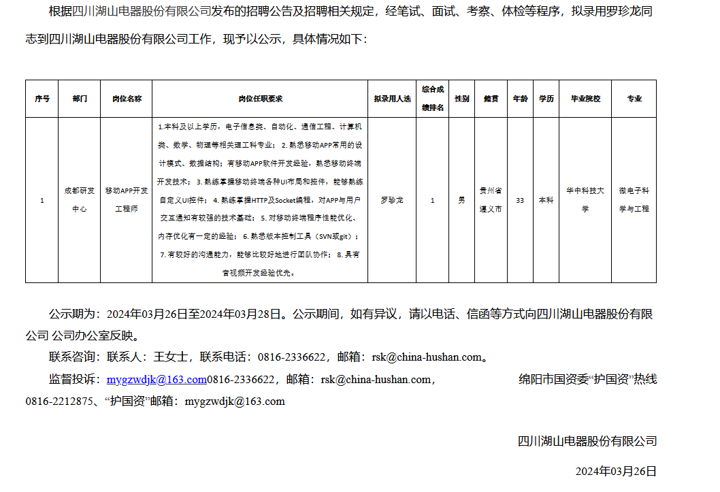
Task: Select the 贵州省遵义市 hometown cell
Action: [491, 200]
